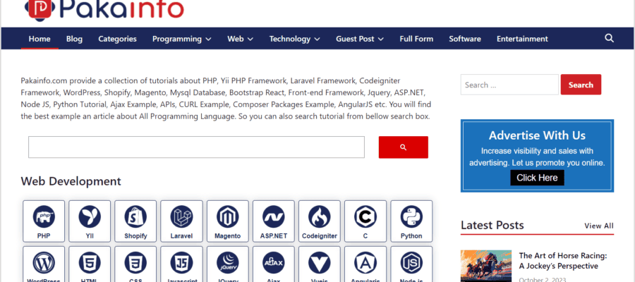Viewport: 635px width, 282px height.
Task: Open the Node.js icon tile
Action: [411, 264]
